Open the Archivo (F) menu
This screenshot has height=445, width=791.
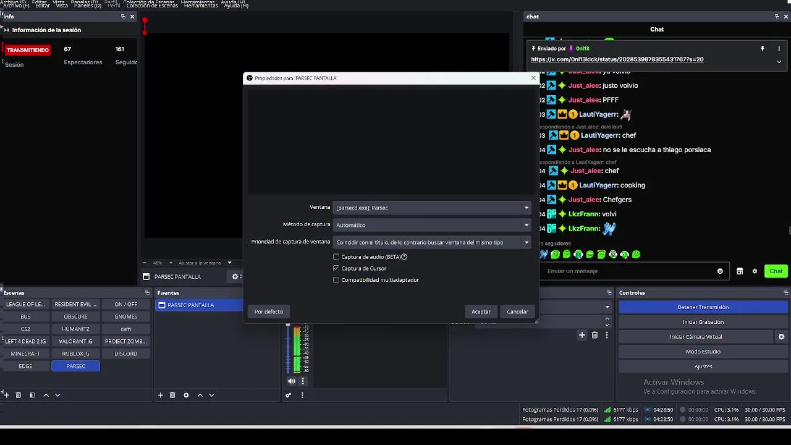[15, 5]
